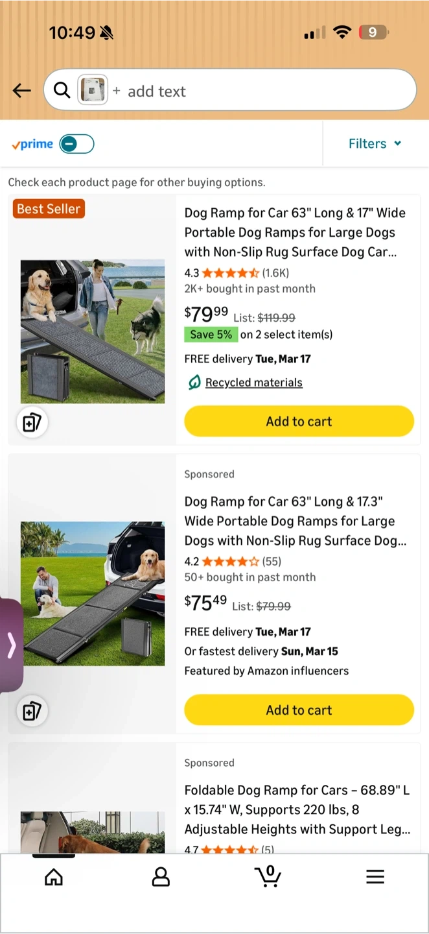Open the Filters dropdown
Screen dimensions: 429x934
[375, 144]
